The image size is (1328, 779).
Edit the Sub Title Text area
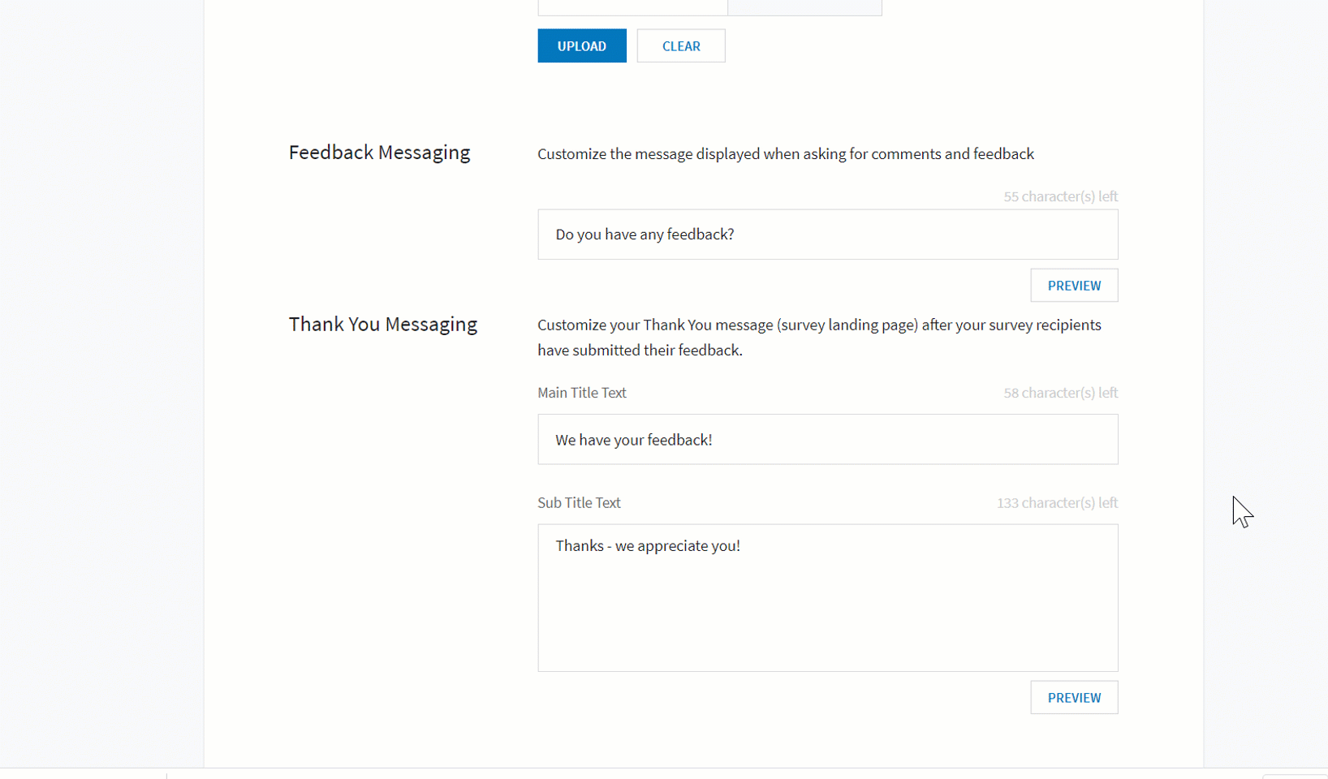[x=827, y=598]
